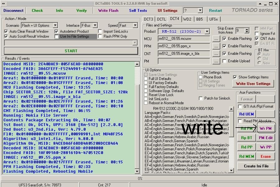
Task: Click the language list scroll-up arrow
Action: click(x=231, y=109)
